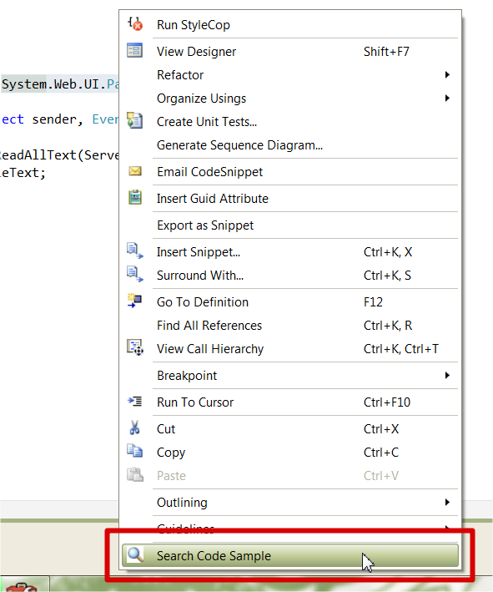493x592 pixels.
Task: Click the Email CodeSnippet envelope icon
Action: coord(134,171)
